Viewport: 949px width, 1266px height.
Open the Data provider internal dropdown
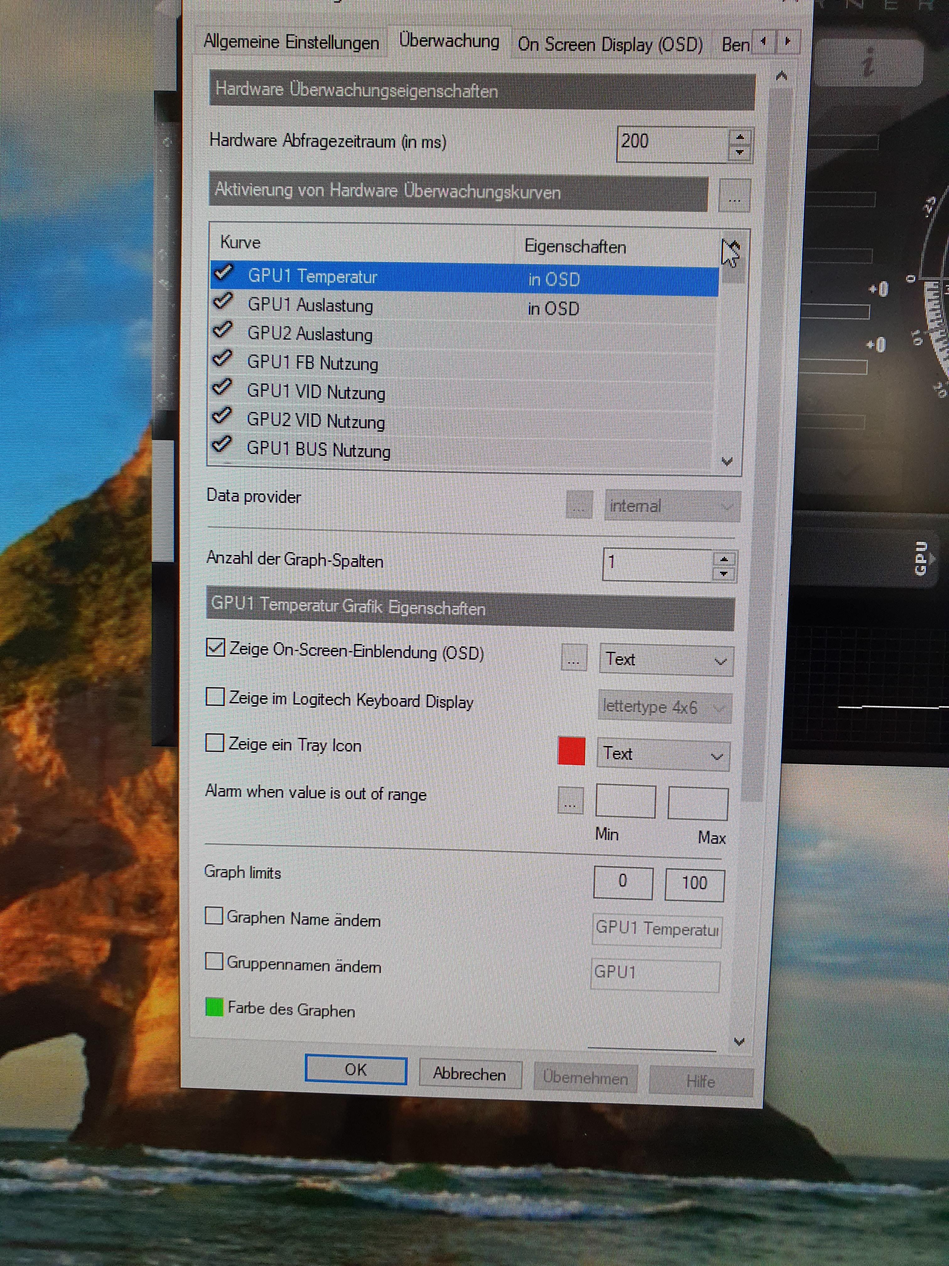pyautogui.click(x=672, y=506)
